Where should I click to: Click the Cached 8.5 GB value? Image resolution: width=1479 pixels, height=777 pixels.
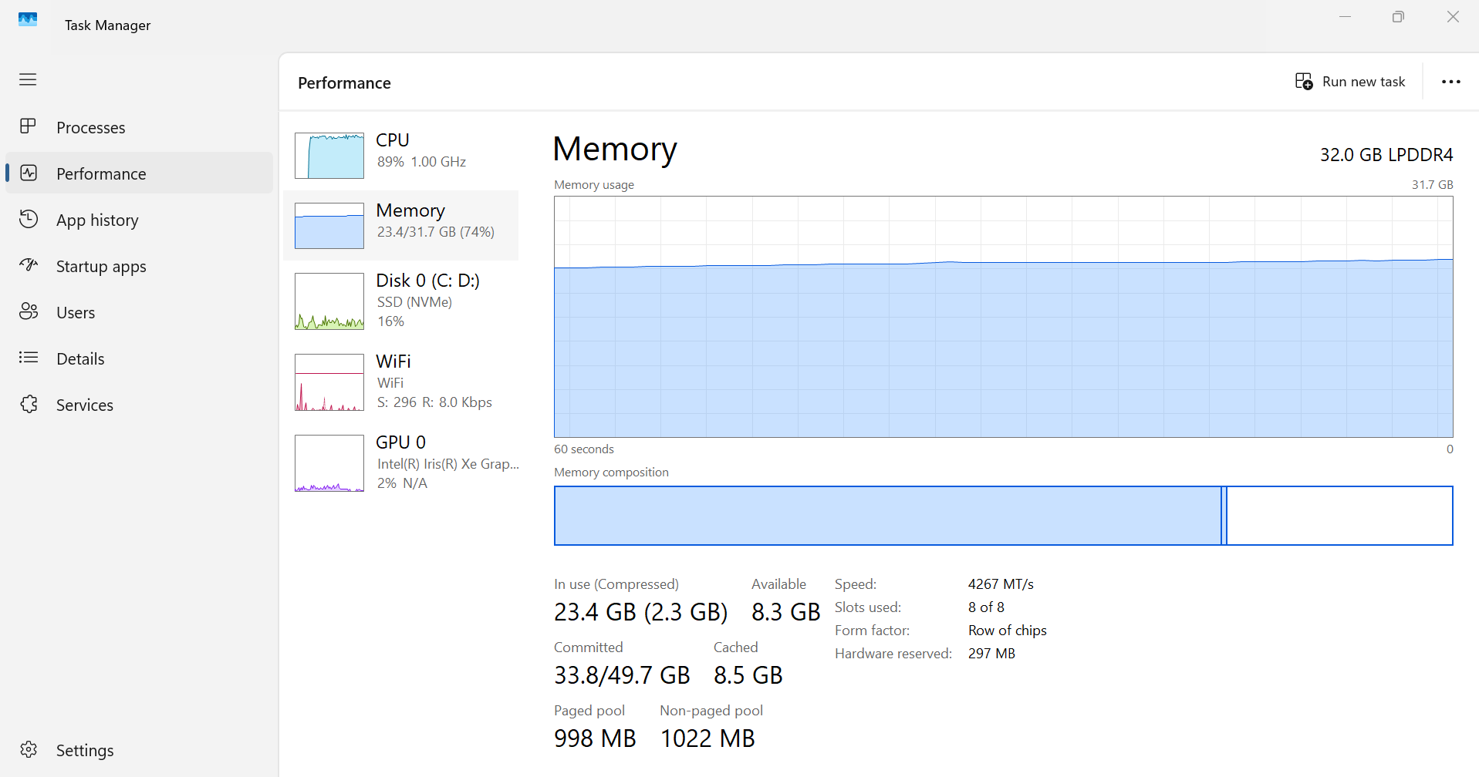pyautogui.click(x=748, y=675)
